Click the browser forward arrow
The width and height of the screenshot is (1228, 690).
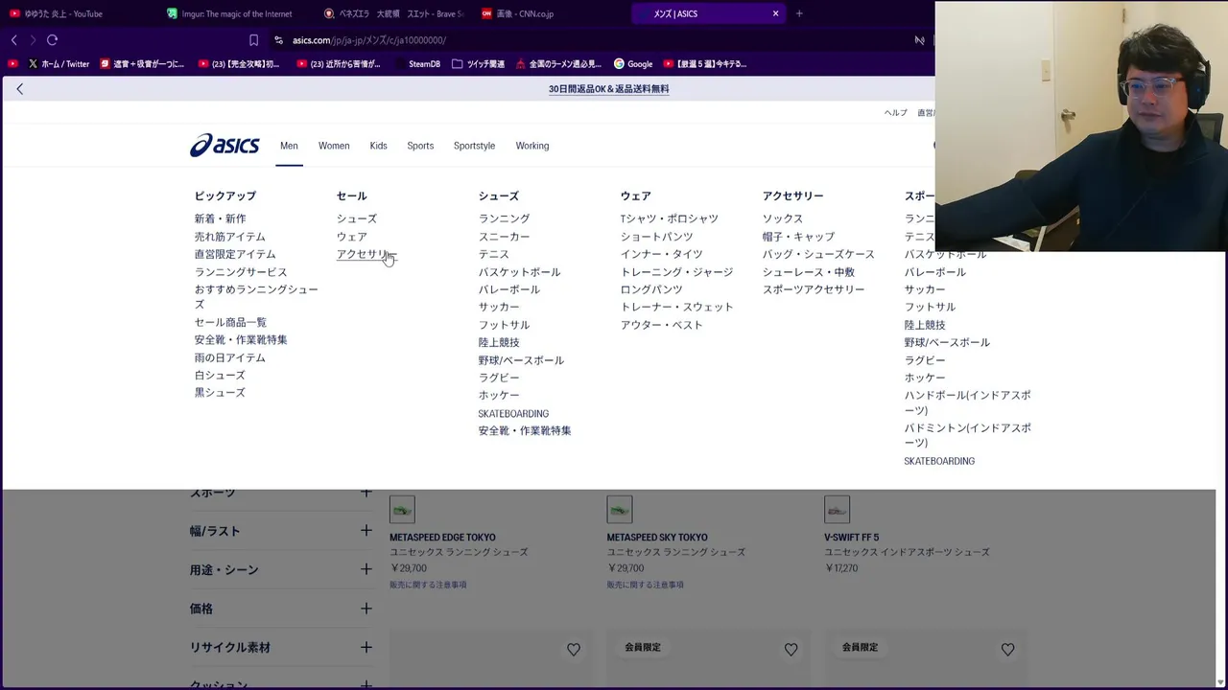coord(33,40)
